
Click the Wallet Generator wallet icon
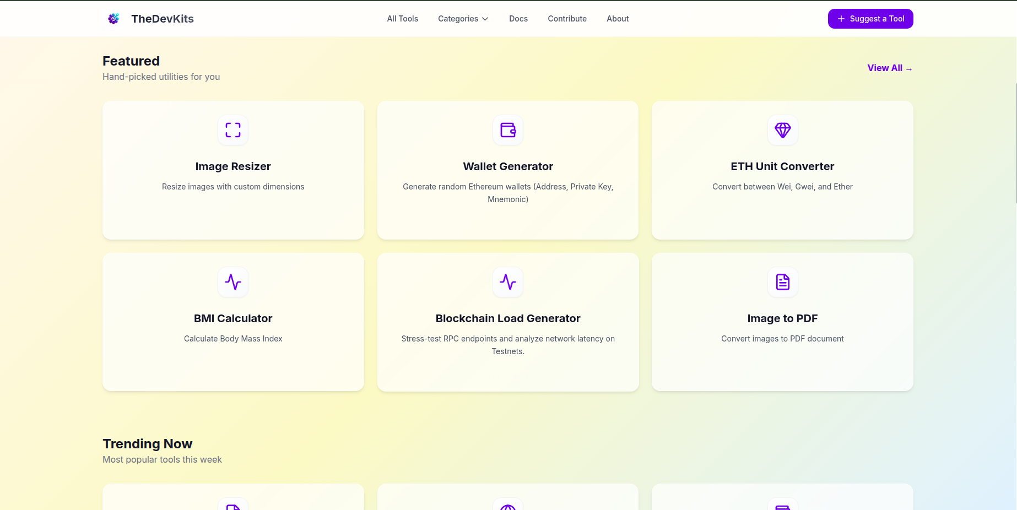point(507,131)
